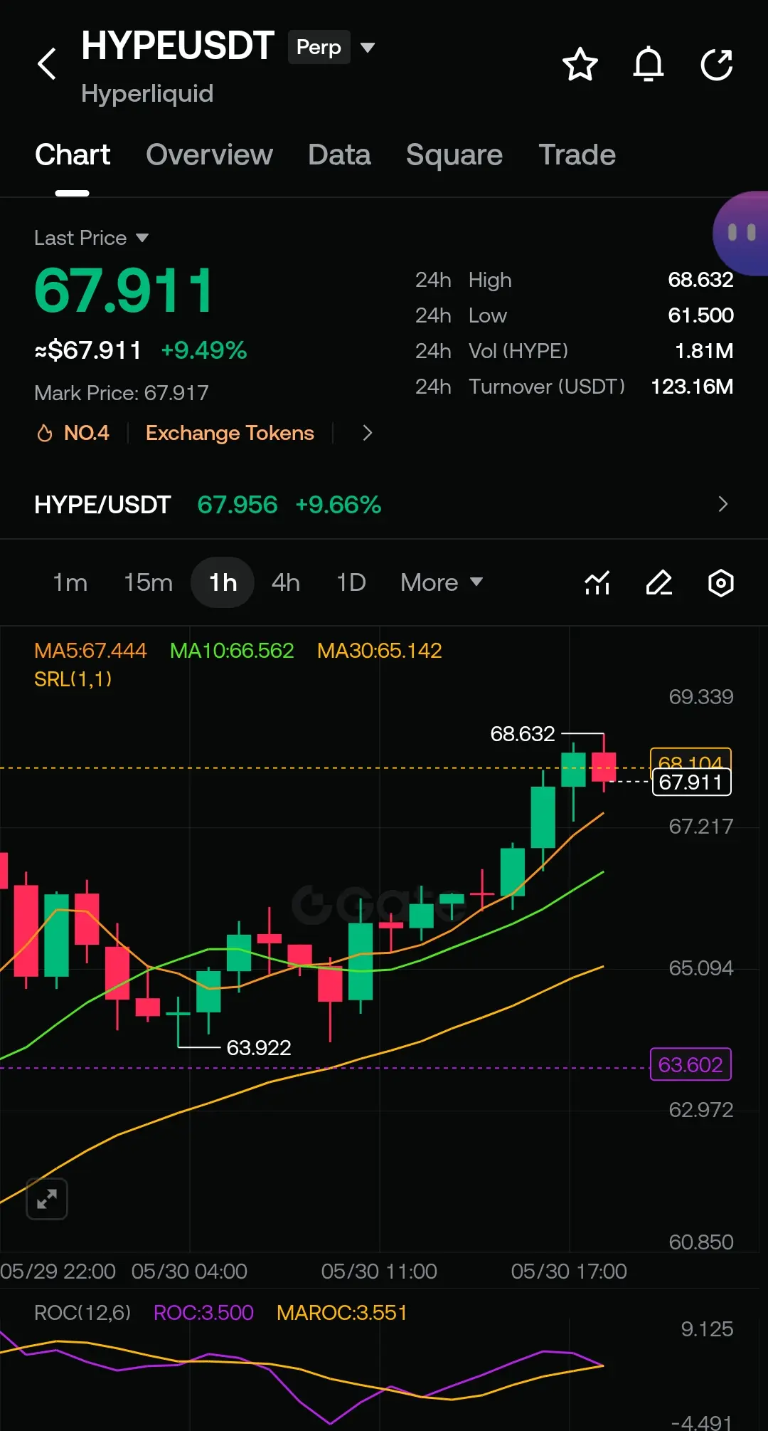Tap the NO.4 ranking label
This screenshot has height=1431, width=768.
87,433
